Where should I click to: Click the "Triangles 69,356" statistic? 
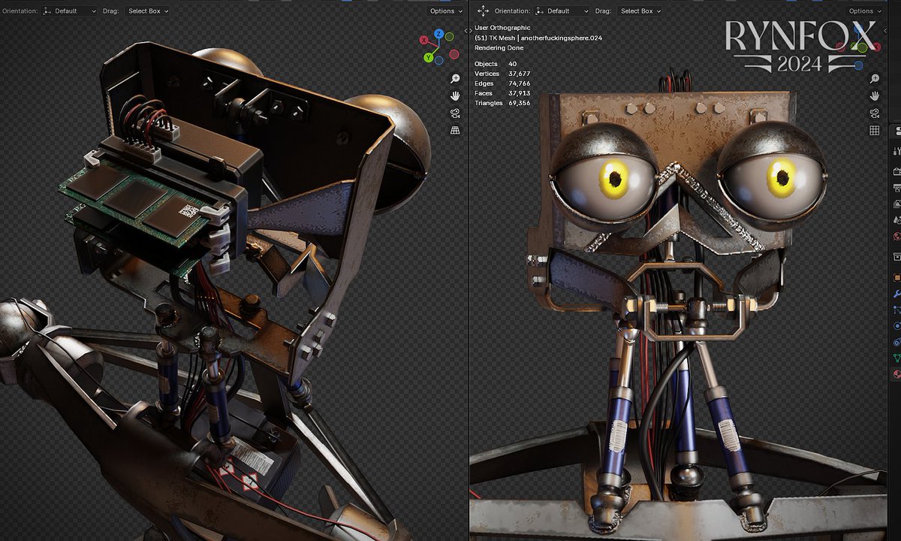(503, 103)
